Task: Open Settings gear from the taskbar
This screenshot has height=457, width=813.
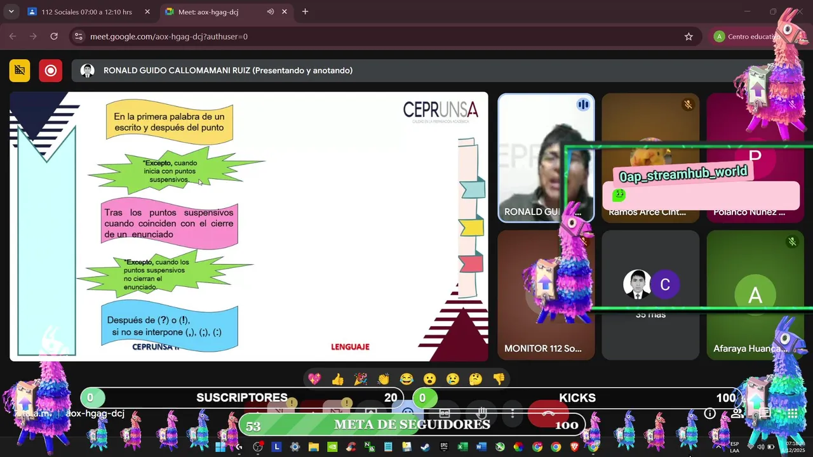Action: pyautogui.click(x=295, y=447)
